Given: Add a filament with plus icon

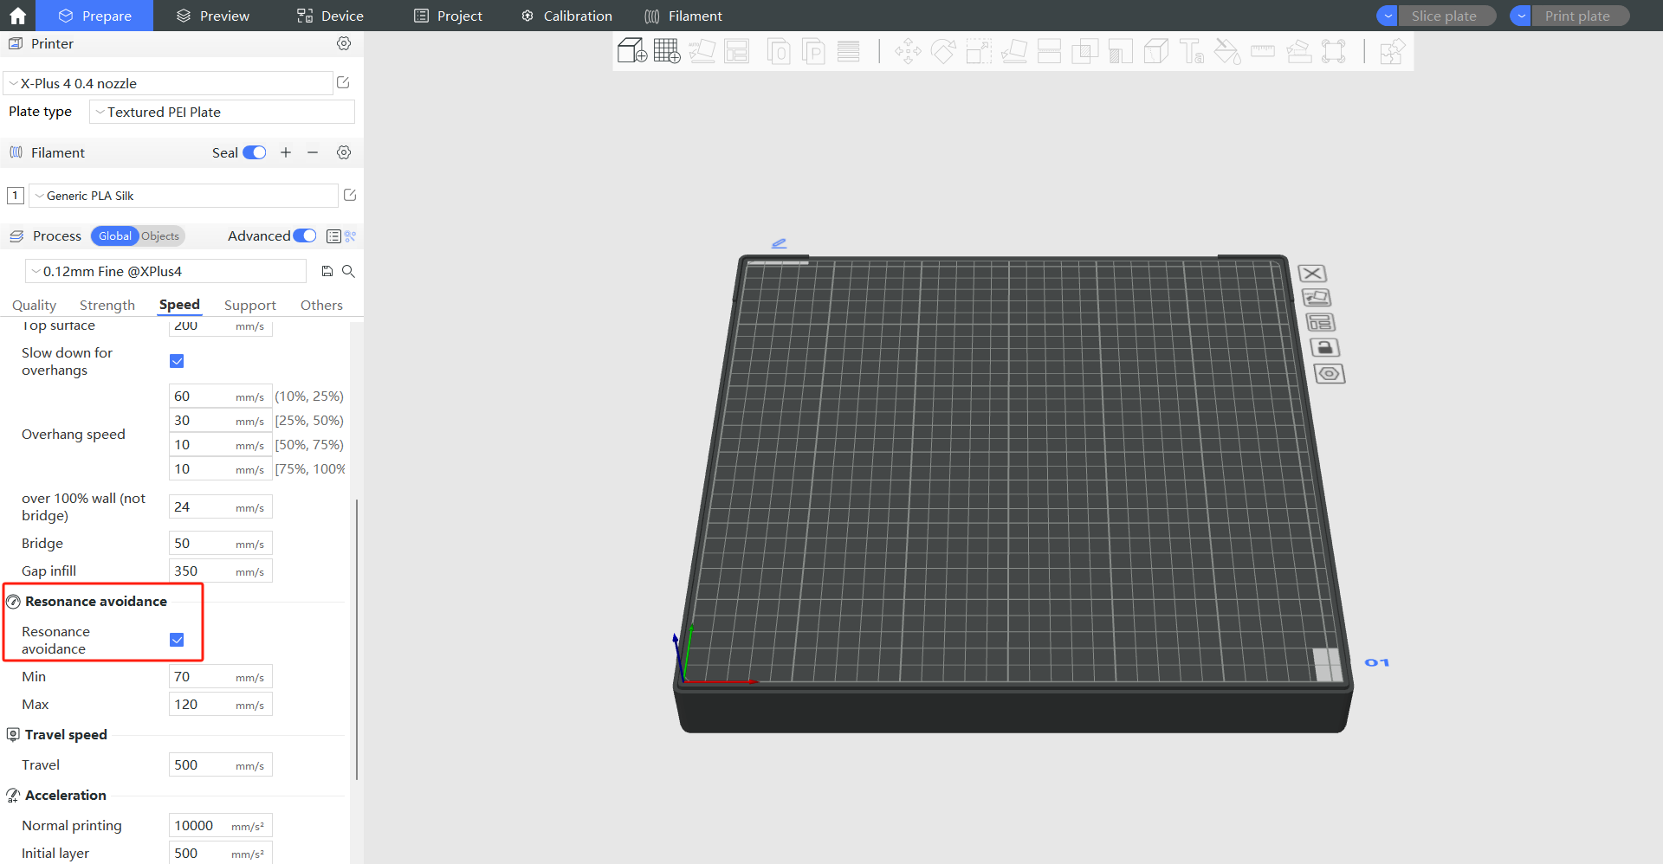Looking at the screenshot, I should point(286,152).
